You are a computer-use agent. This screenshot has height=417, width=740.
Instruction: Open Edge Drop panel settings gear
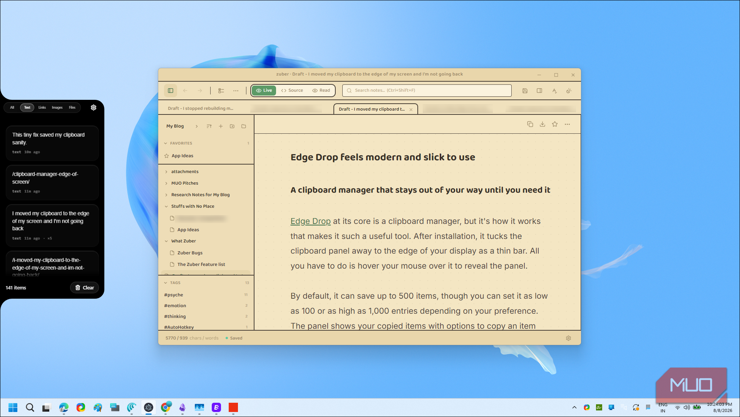point(94,108)
